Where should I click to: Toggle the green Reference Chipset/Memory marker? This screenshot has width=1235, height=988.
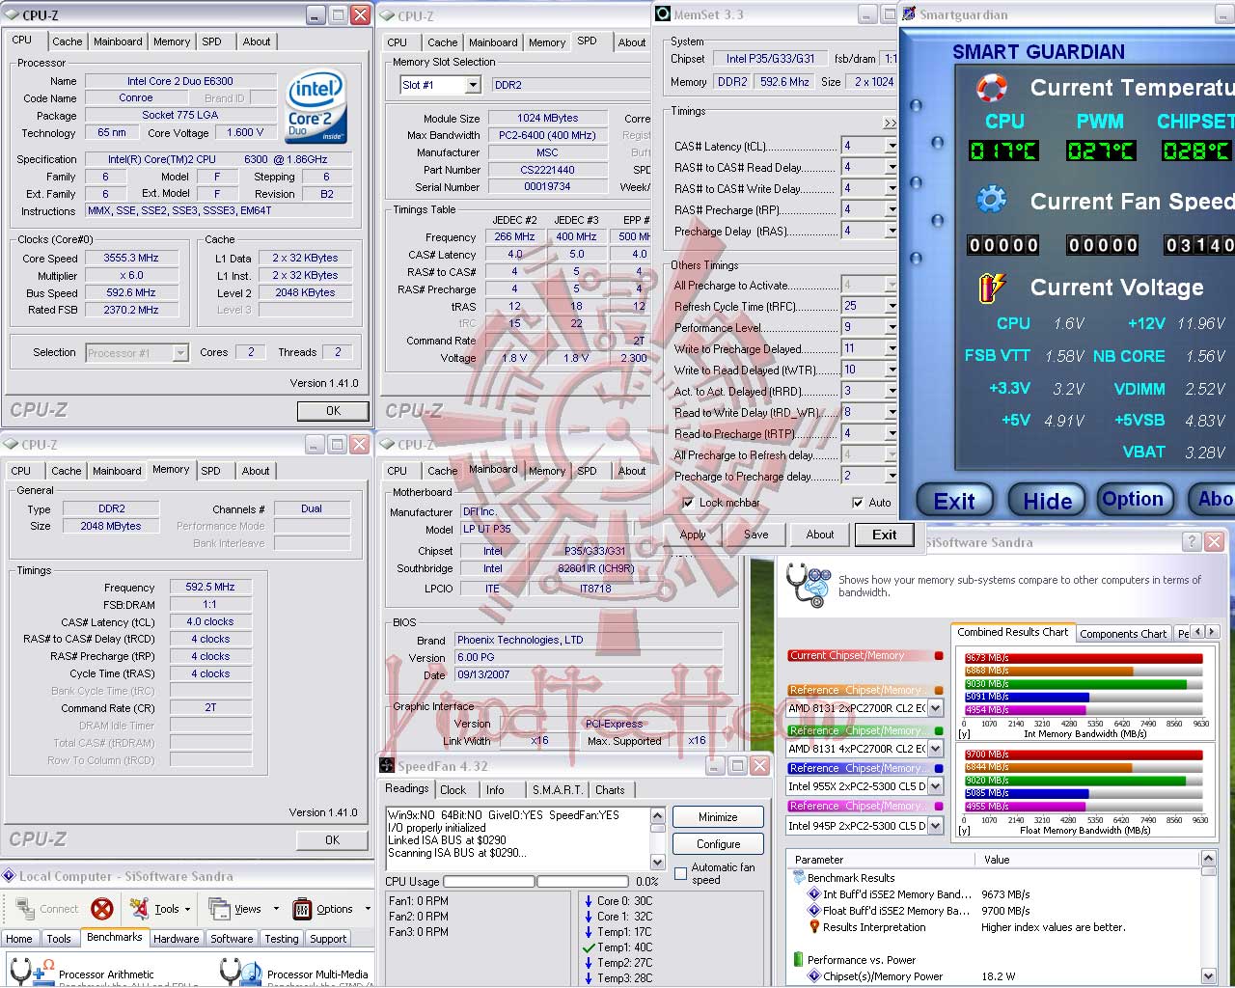click(x=939, y=731)
